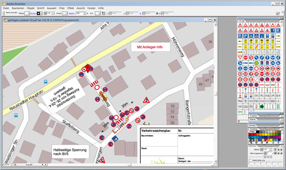Click the new swatch icon in Farbfelder
Image resolution: width=286 pixels, height=170 pixels.
click(273, 143)
